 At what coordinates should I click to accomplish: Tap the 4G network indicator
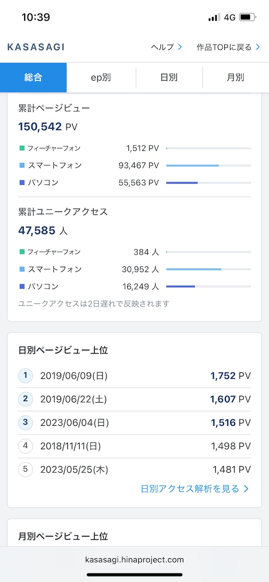coord(229,17)
